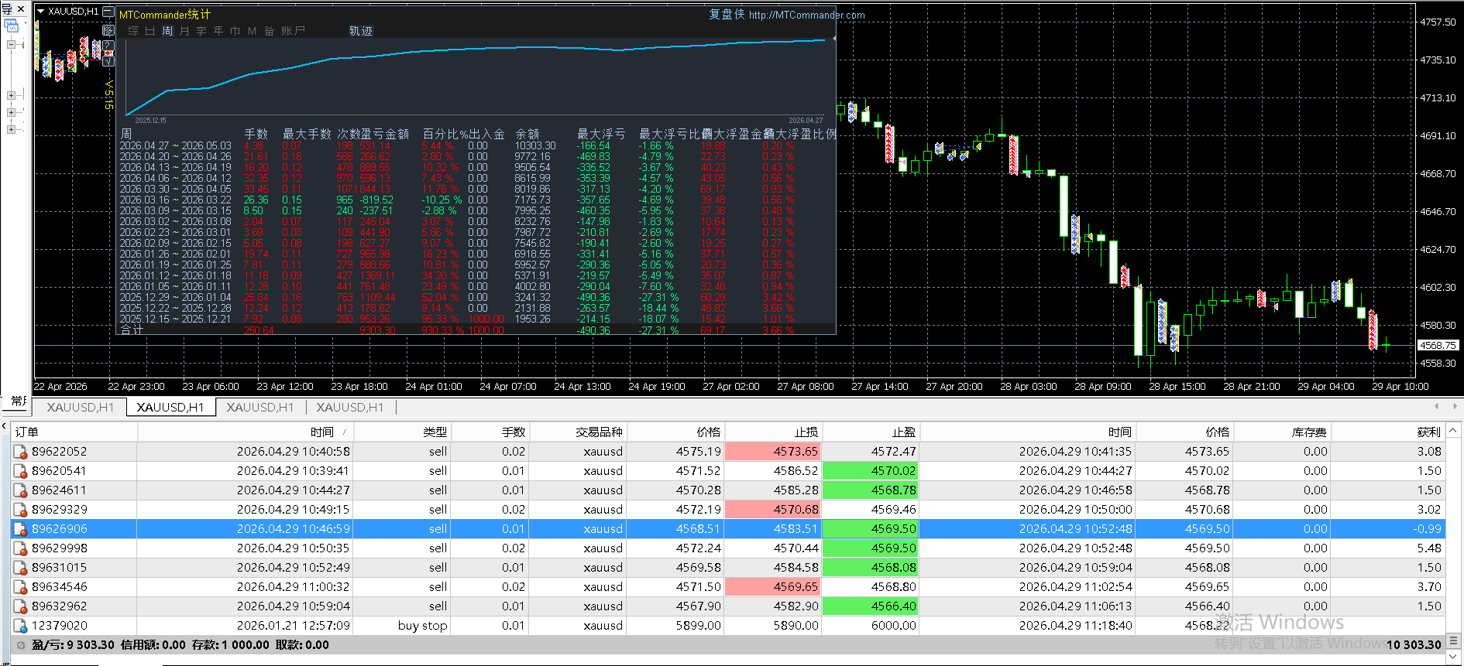This screenshot has width=1464, height=666.
Task: Click the order list scrollbar thumb
Action: click(x=1453, y=641)
